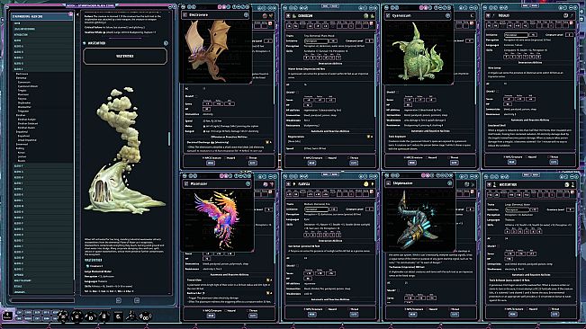Screen dimensions: 586x329
Task: Select Hazard radio on Wastewither NPC sheet
Action: click(x=527, y=309)
